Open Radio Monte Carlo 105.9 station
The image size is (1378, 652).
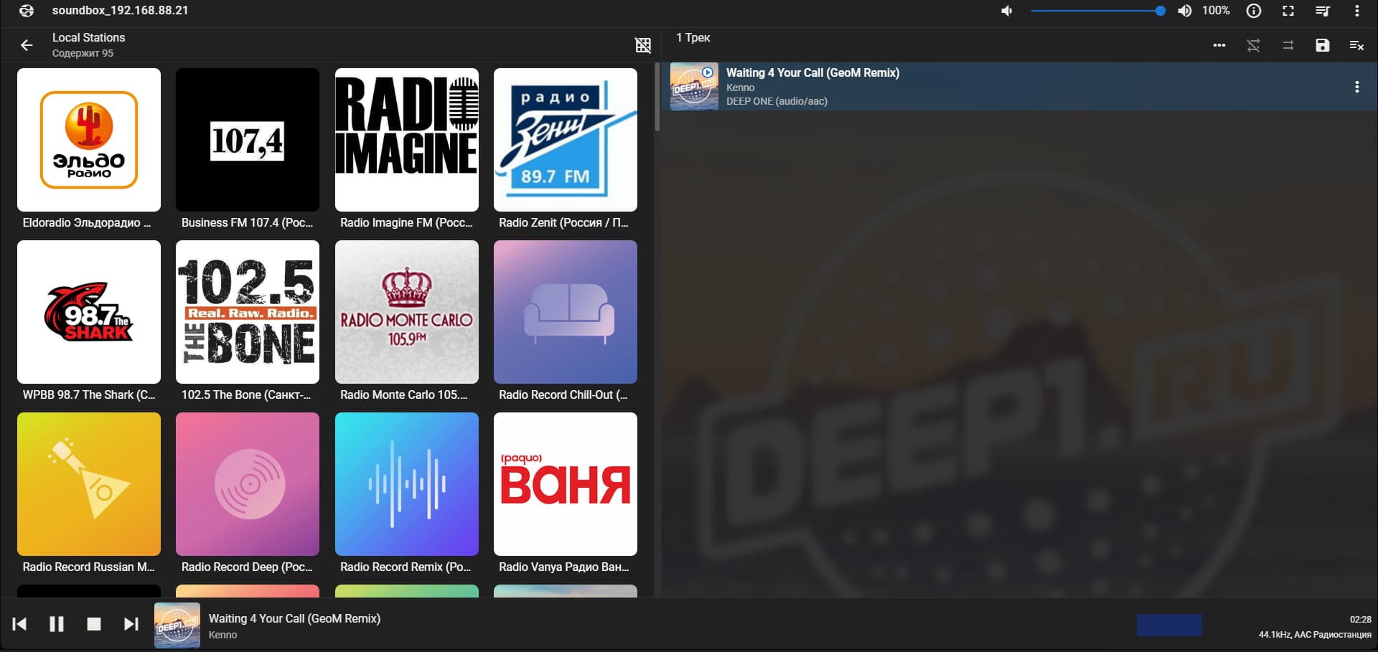[407, 312]
